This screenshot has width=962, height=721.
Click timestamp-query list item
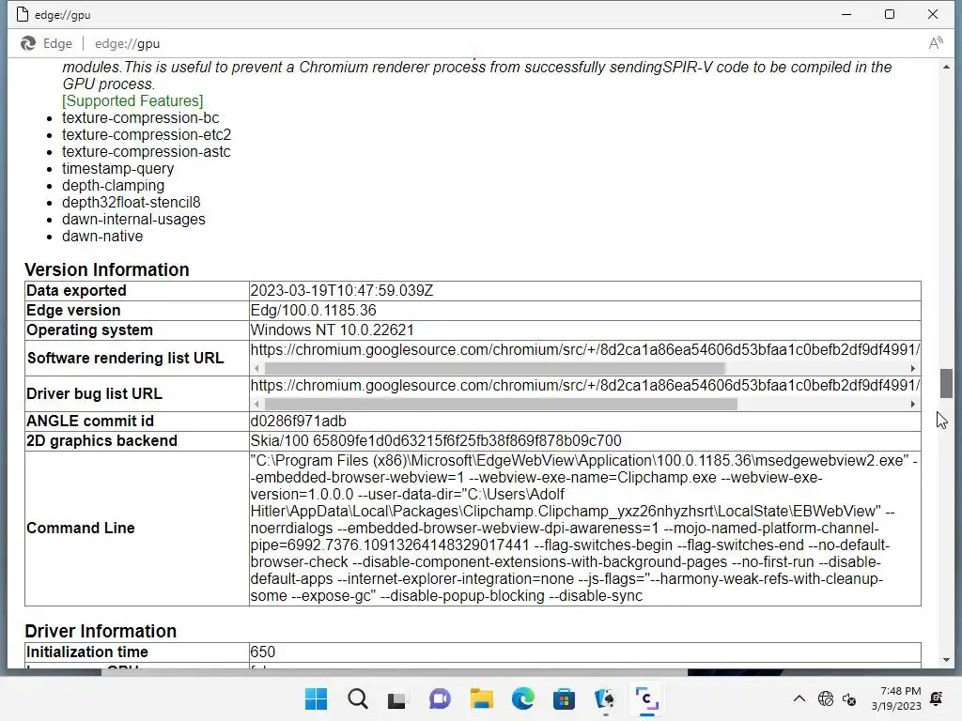117,169
